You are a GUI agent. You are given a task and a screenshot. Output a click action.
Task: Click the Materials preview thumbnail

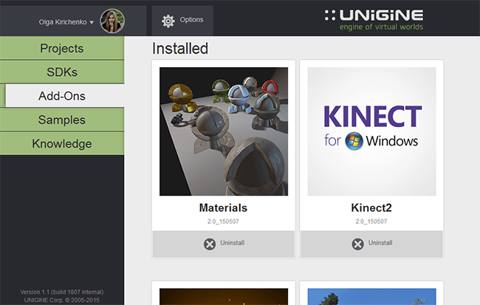tap(224, 131)
